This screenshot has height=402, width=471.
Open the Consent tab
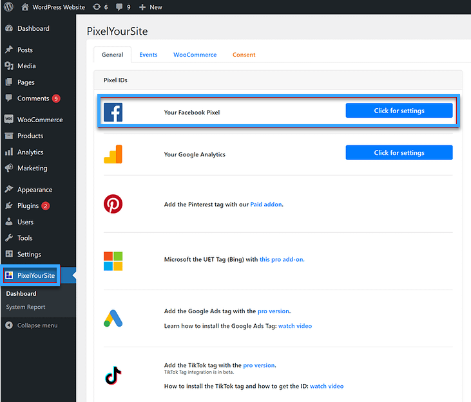click(x=244, y=55)
